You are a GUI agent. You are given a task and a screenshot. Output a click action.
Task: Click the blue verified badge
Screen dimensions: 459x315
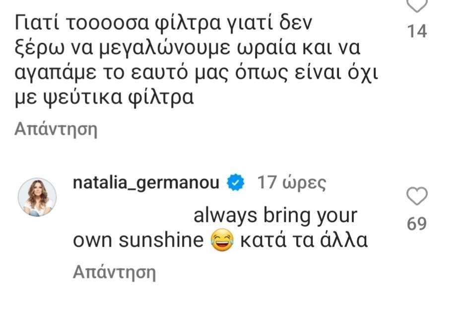pos(235,184)
